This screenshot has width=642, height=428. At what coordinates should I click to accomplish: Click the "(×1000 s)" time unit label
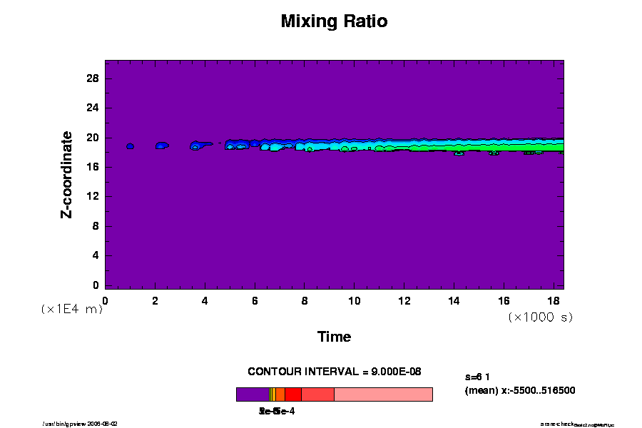tap(540, 317)
